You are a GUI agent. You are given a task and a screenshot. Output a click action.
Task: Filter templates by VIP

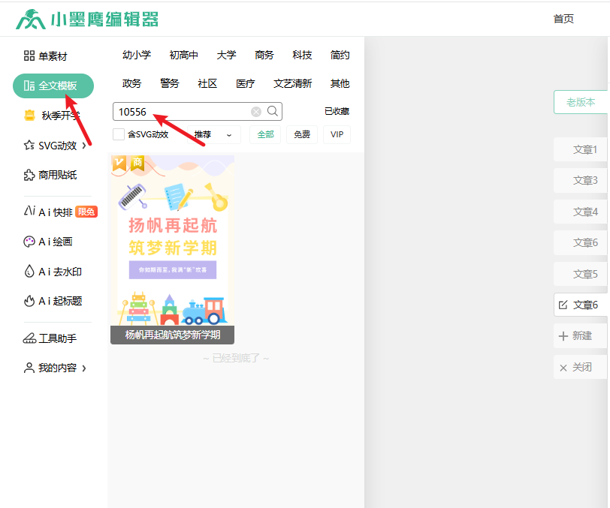(x=337, y=134)
